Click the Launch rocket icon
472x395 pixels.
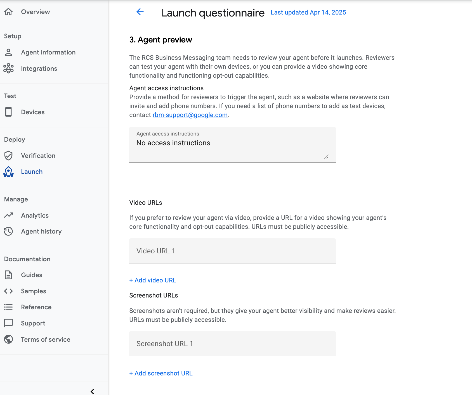(x=8, y=172)
